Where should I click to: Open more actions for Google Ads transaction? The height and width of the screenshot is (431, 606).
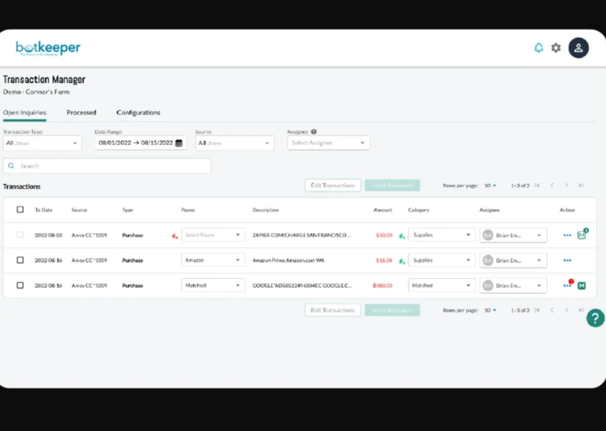click(x=567, y=285)
